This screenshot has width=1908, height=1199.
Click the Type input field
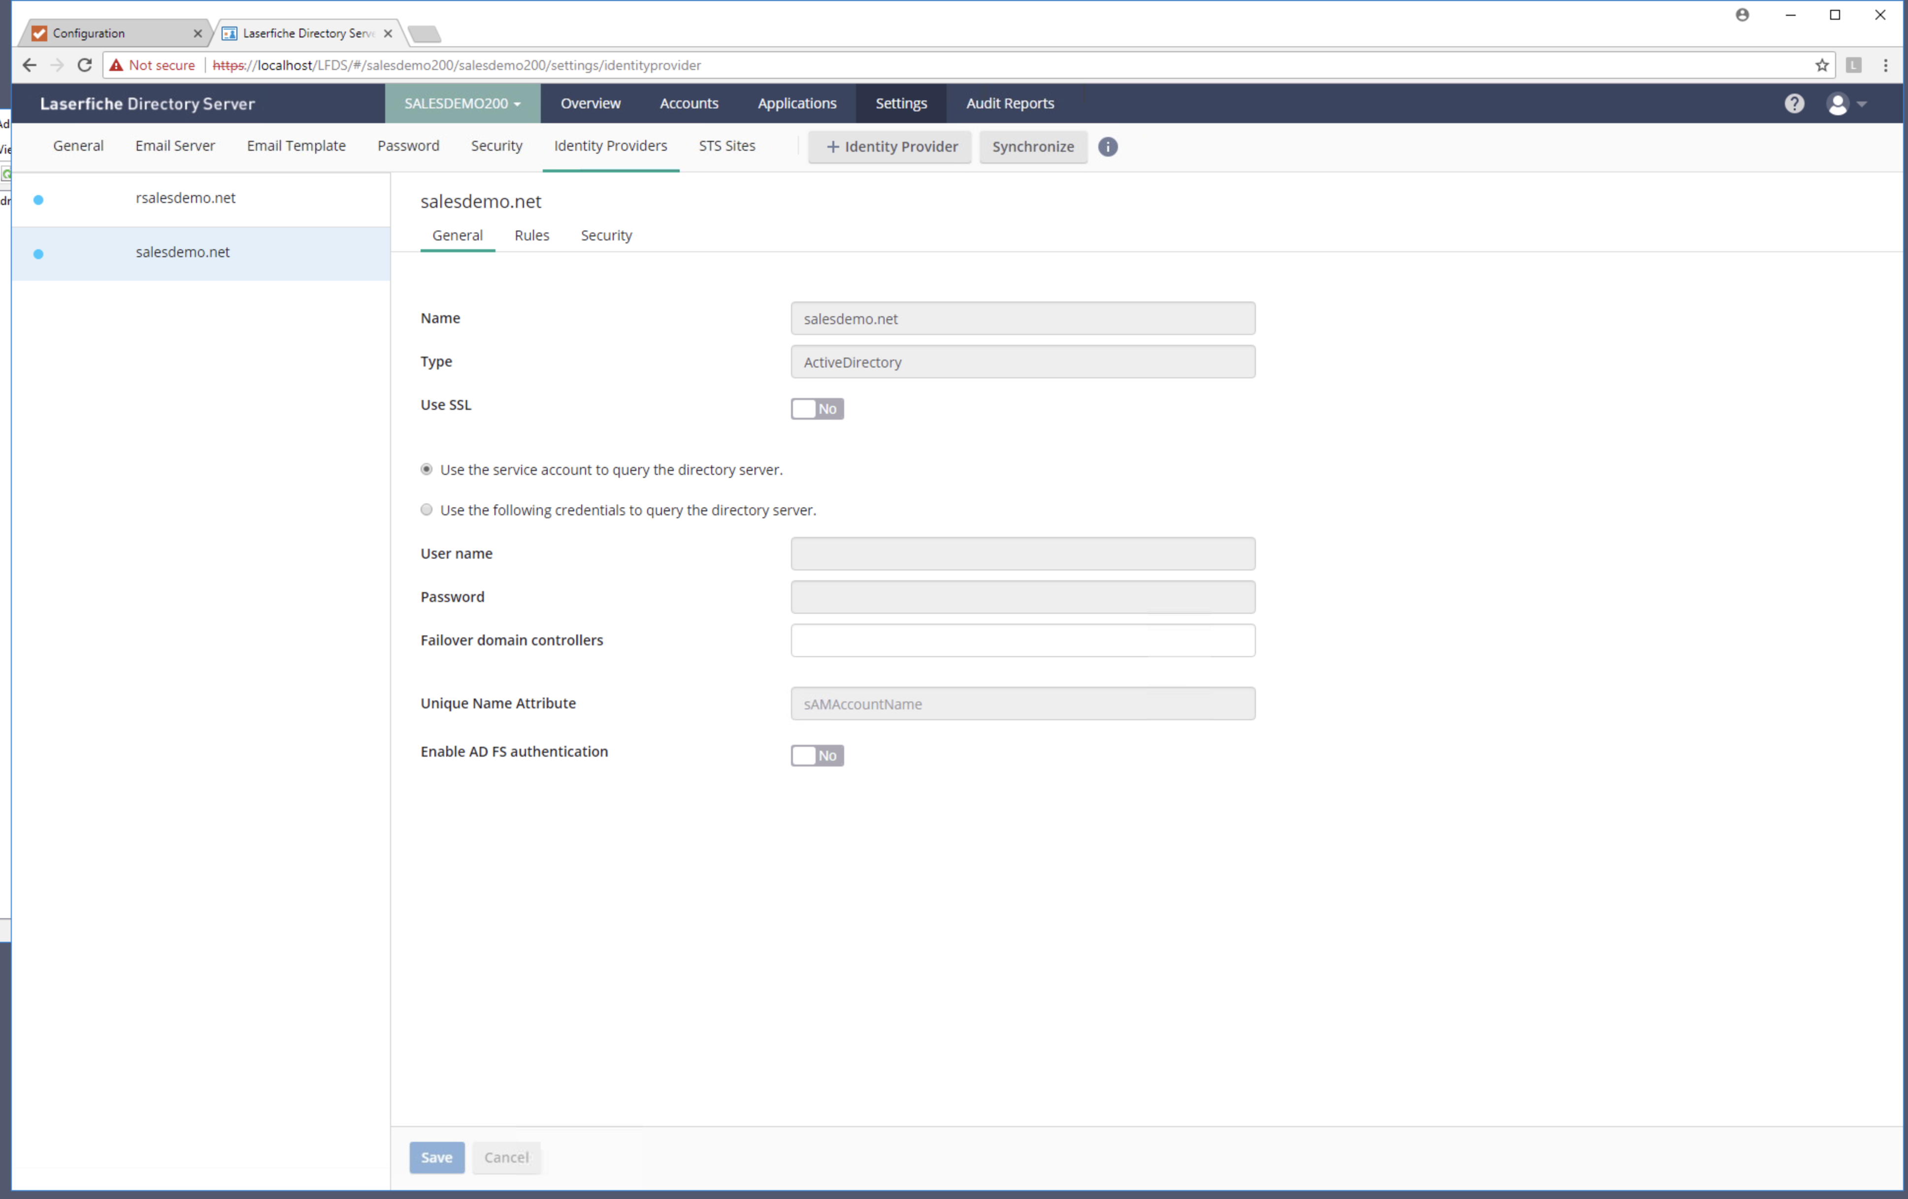(1022, 362)
